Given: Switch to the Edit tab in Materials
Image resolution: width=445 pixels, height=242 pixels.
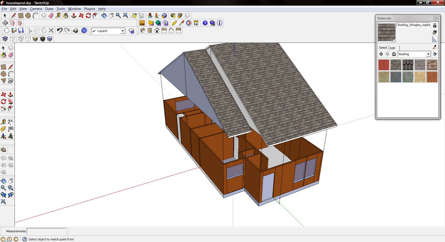Looking at the screenshot, I should click(x=392, y=48).
